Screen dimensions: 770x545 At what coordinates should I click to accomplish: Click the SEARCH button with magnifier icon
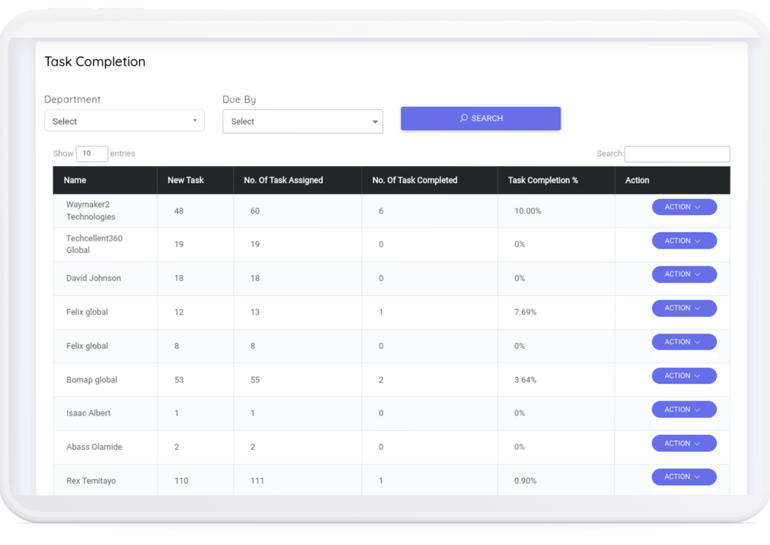pyautogui.click(x=480, y=118)
